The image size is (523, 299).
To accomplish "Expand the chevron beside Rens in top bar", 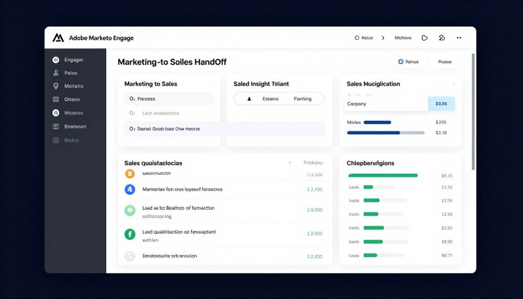I will [383, 37].
